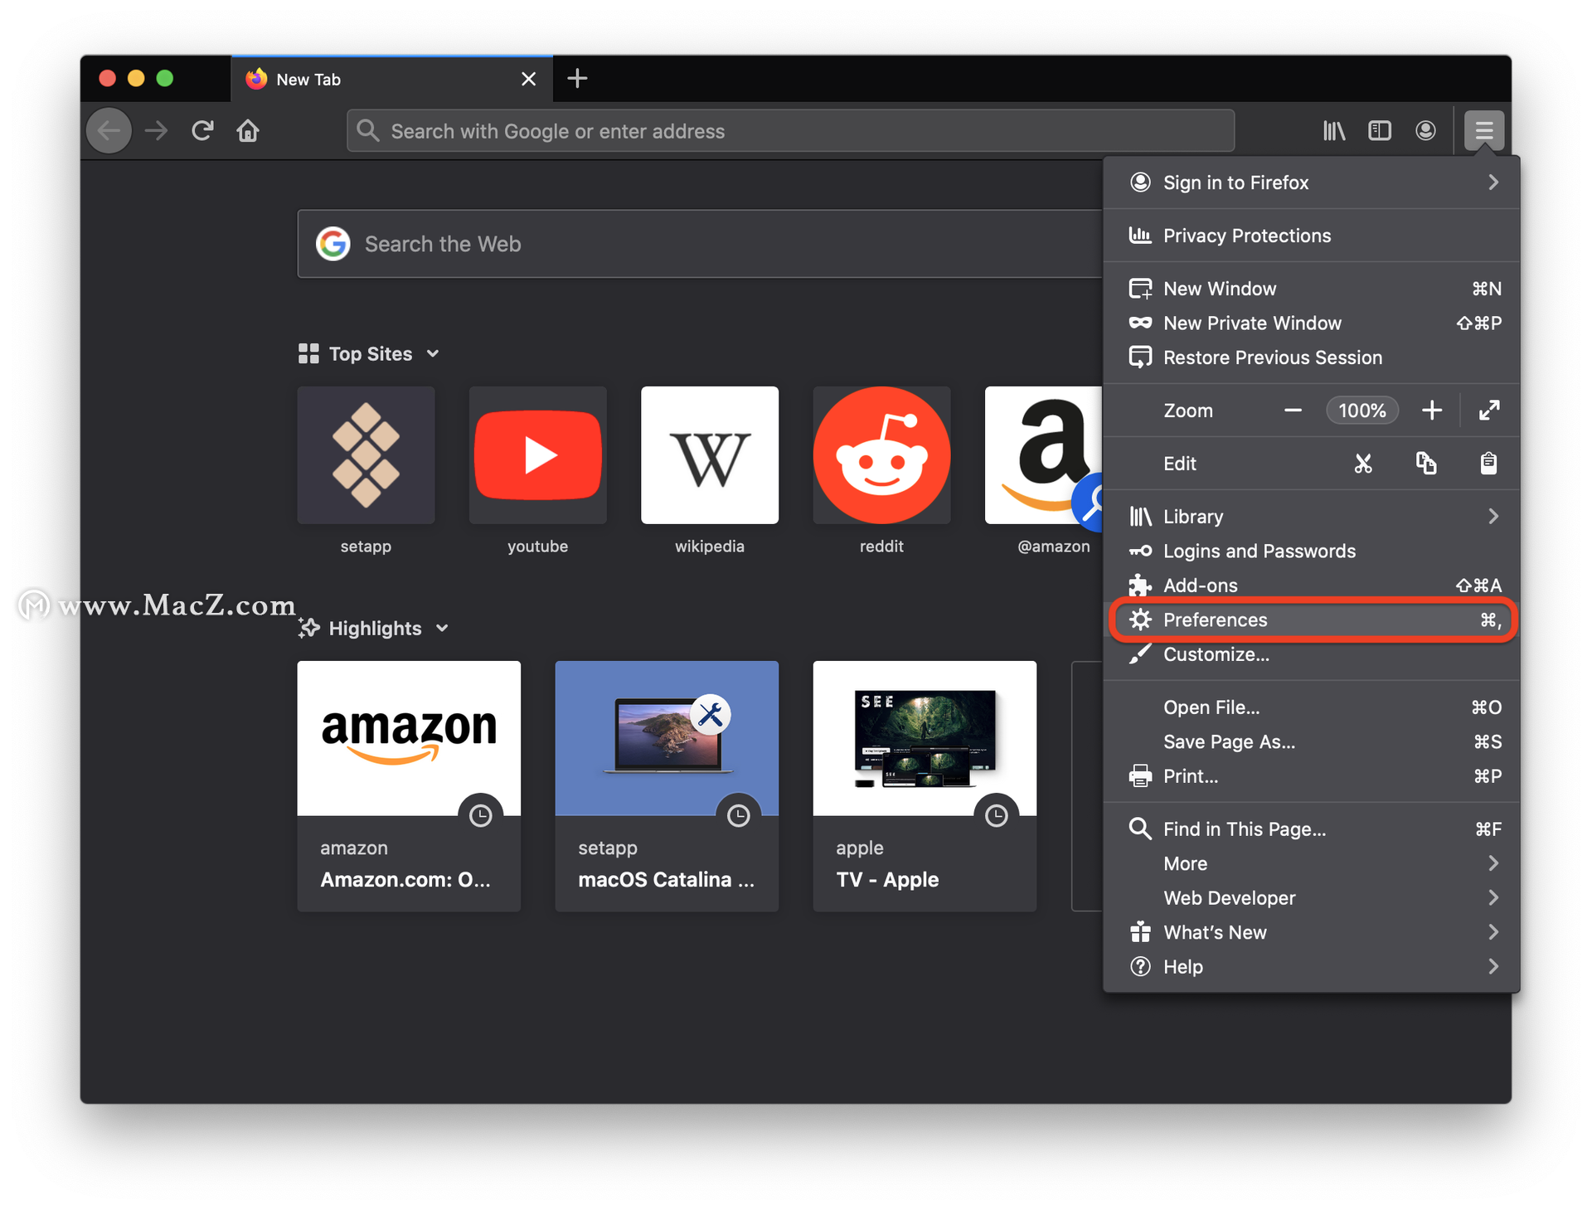
Task: Select Open File... entry
Action: pos(1312,707)
